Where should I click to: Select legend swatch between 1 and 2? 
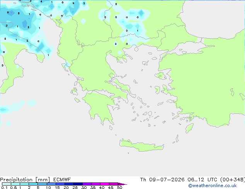(x=24, y=184)
